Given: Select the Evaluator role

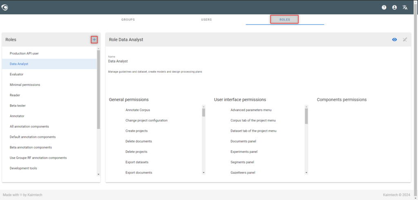Looking at the screenshot, I should (49, 74).
